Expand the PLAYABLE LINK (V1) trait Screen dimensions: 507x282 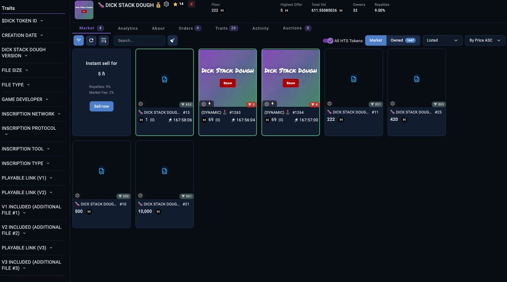pyautogui.click(x=27, y=178)
